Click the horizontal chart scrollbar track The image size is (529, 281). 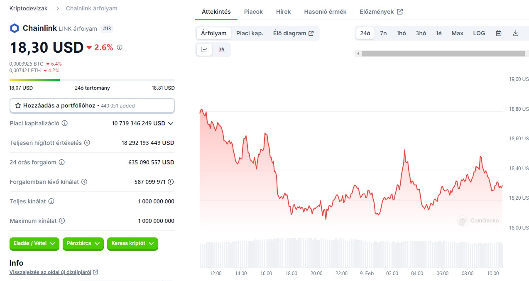coord(443,54)
